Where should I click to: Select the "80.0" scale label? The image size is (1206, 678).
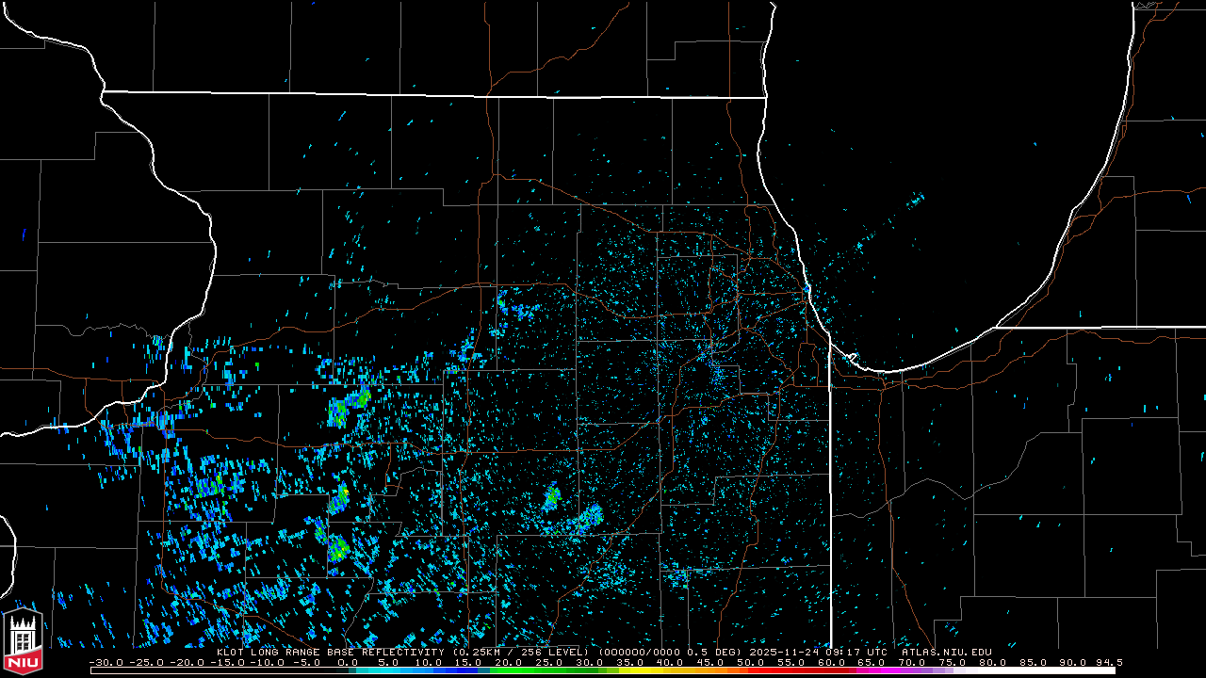coord(993,663)
